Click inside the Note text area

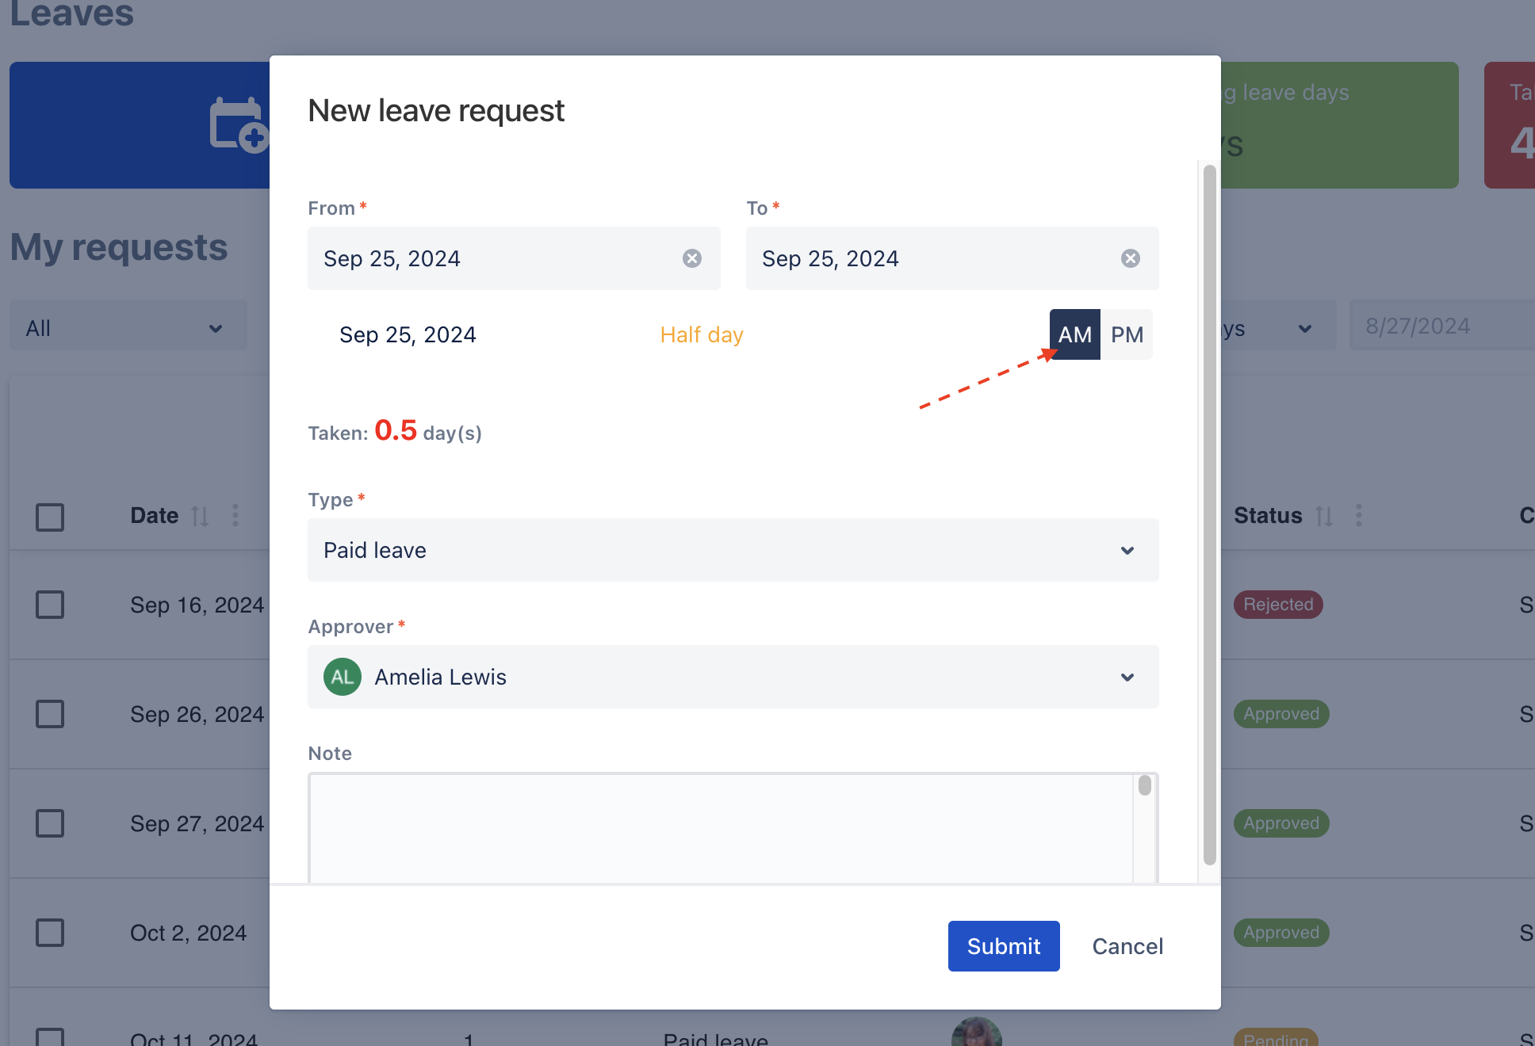722,828
